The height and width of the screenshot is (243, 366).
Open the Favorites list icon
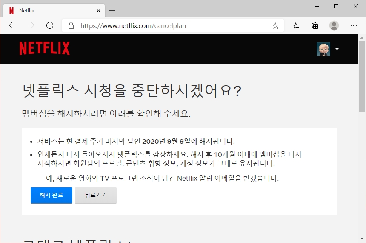[x=296, y=25]
